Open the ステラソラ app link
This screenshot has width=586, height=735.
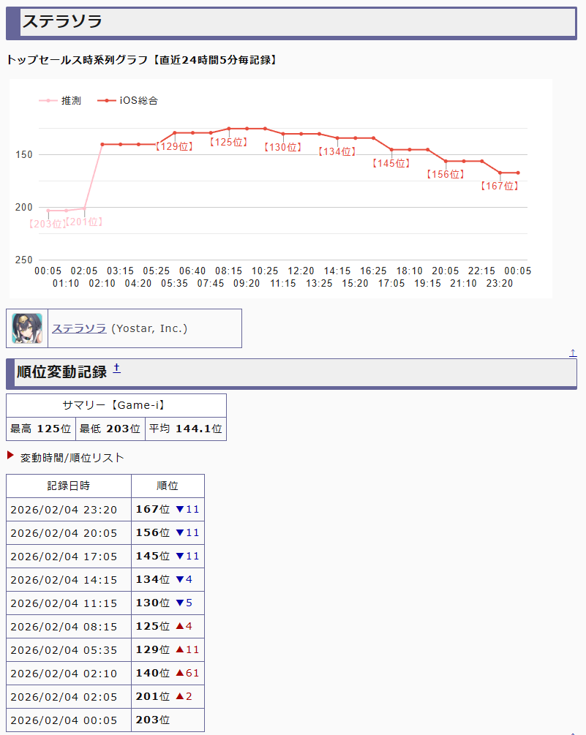(x=79, y=328)
